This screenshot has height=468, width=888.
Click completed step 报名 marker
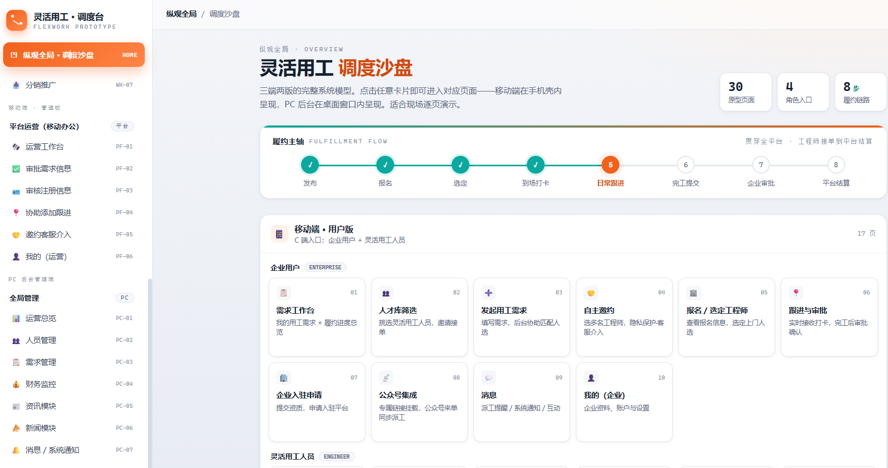(385, 165)
